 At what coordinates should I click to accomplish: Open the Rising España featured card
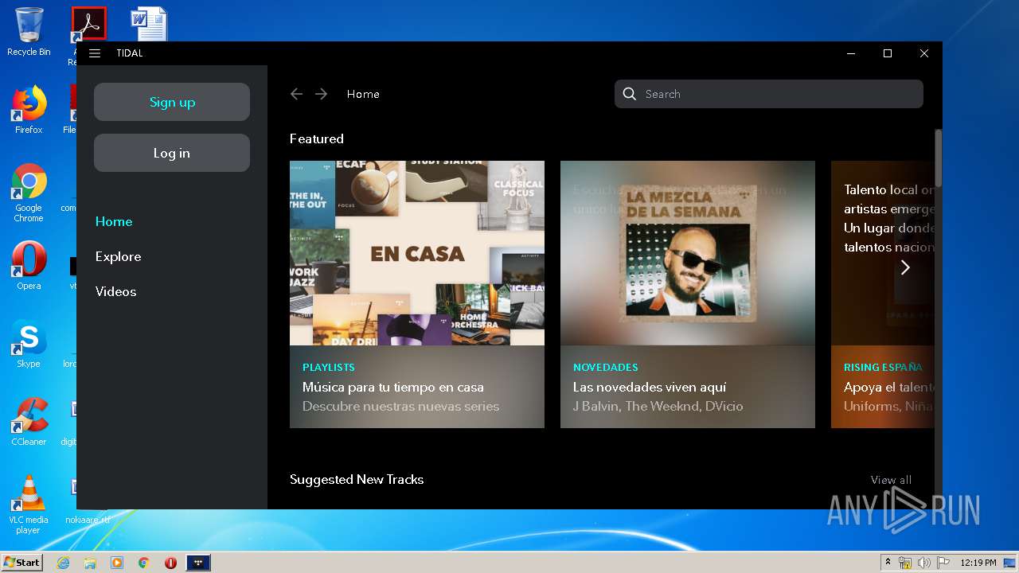tap(882, 294)
